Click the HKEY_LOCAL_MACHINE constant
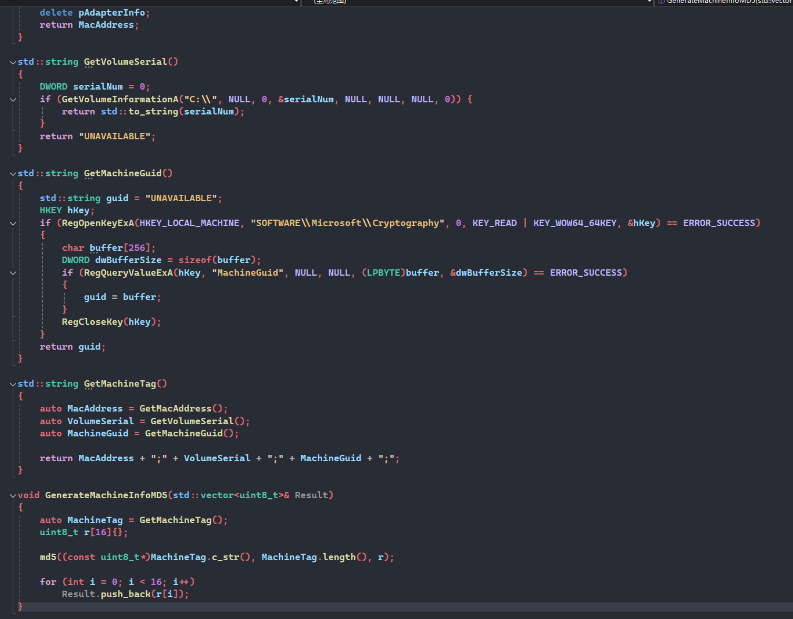This screenshot has width=793, height=619. 189,223
